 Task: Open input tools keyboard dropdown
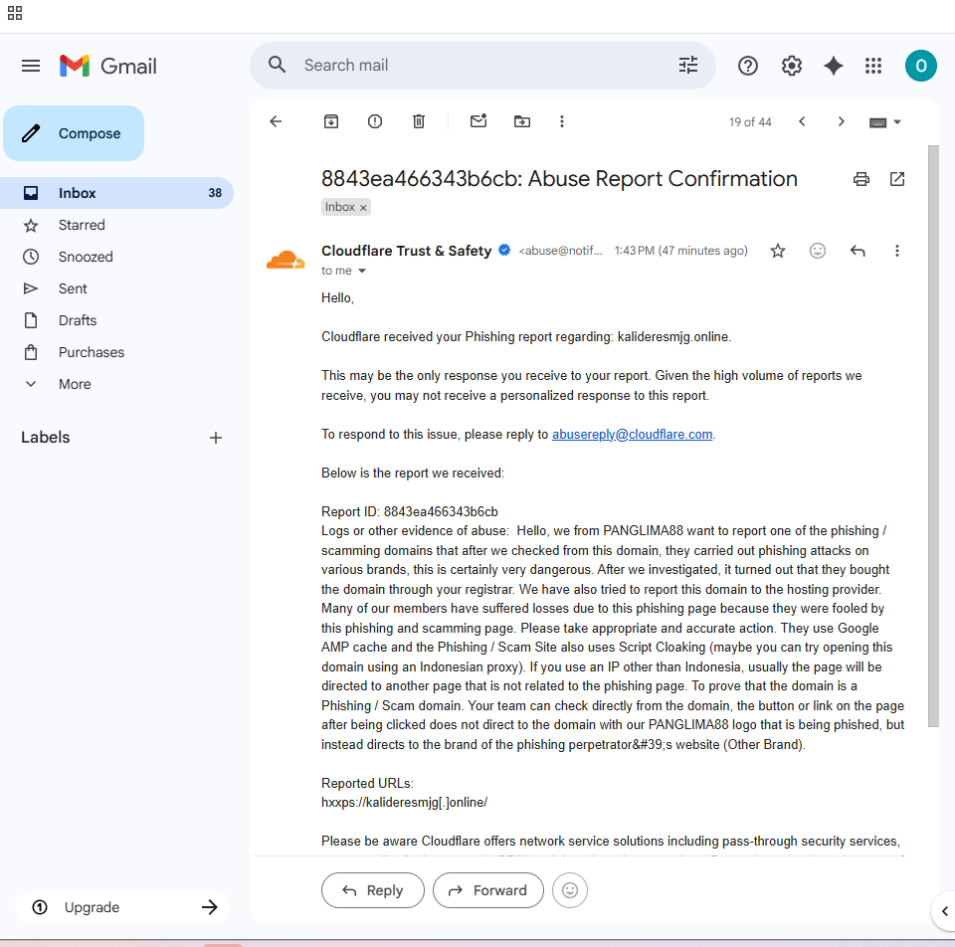885,122
